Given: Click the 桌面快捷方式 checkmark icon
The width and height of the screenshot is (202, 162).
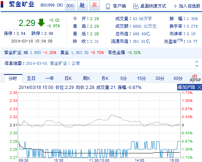Looking at the screenshot, I should [x=136, y=6].
